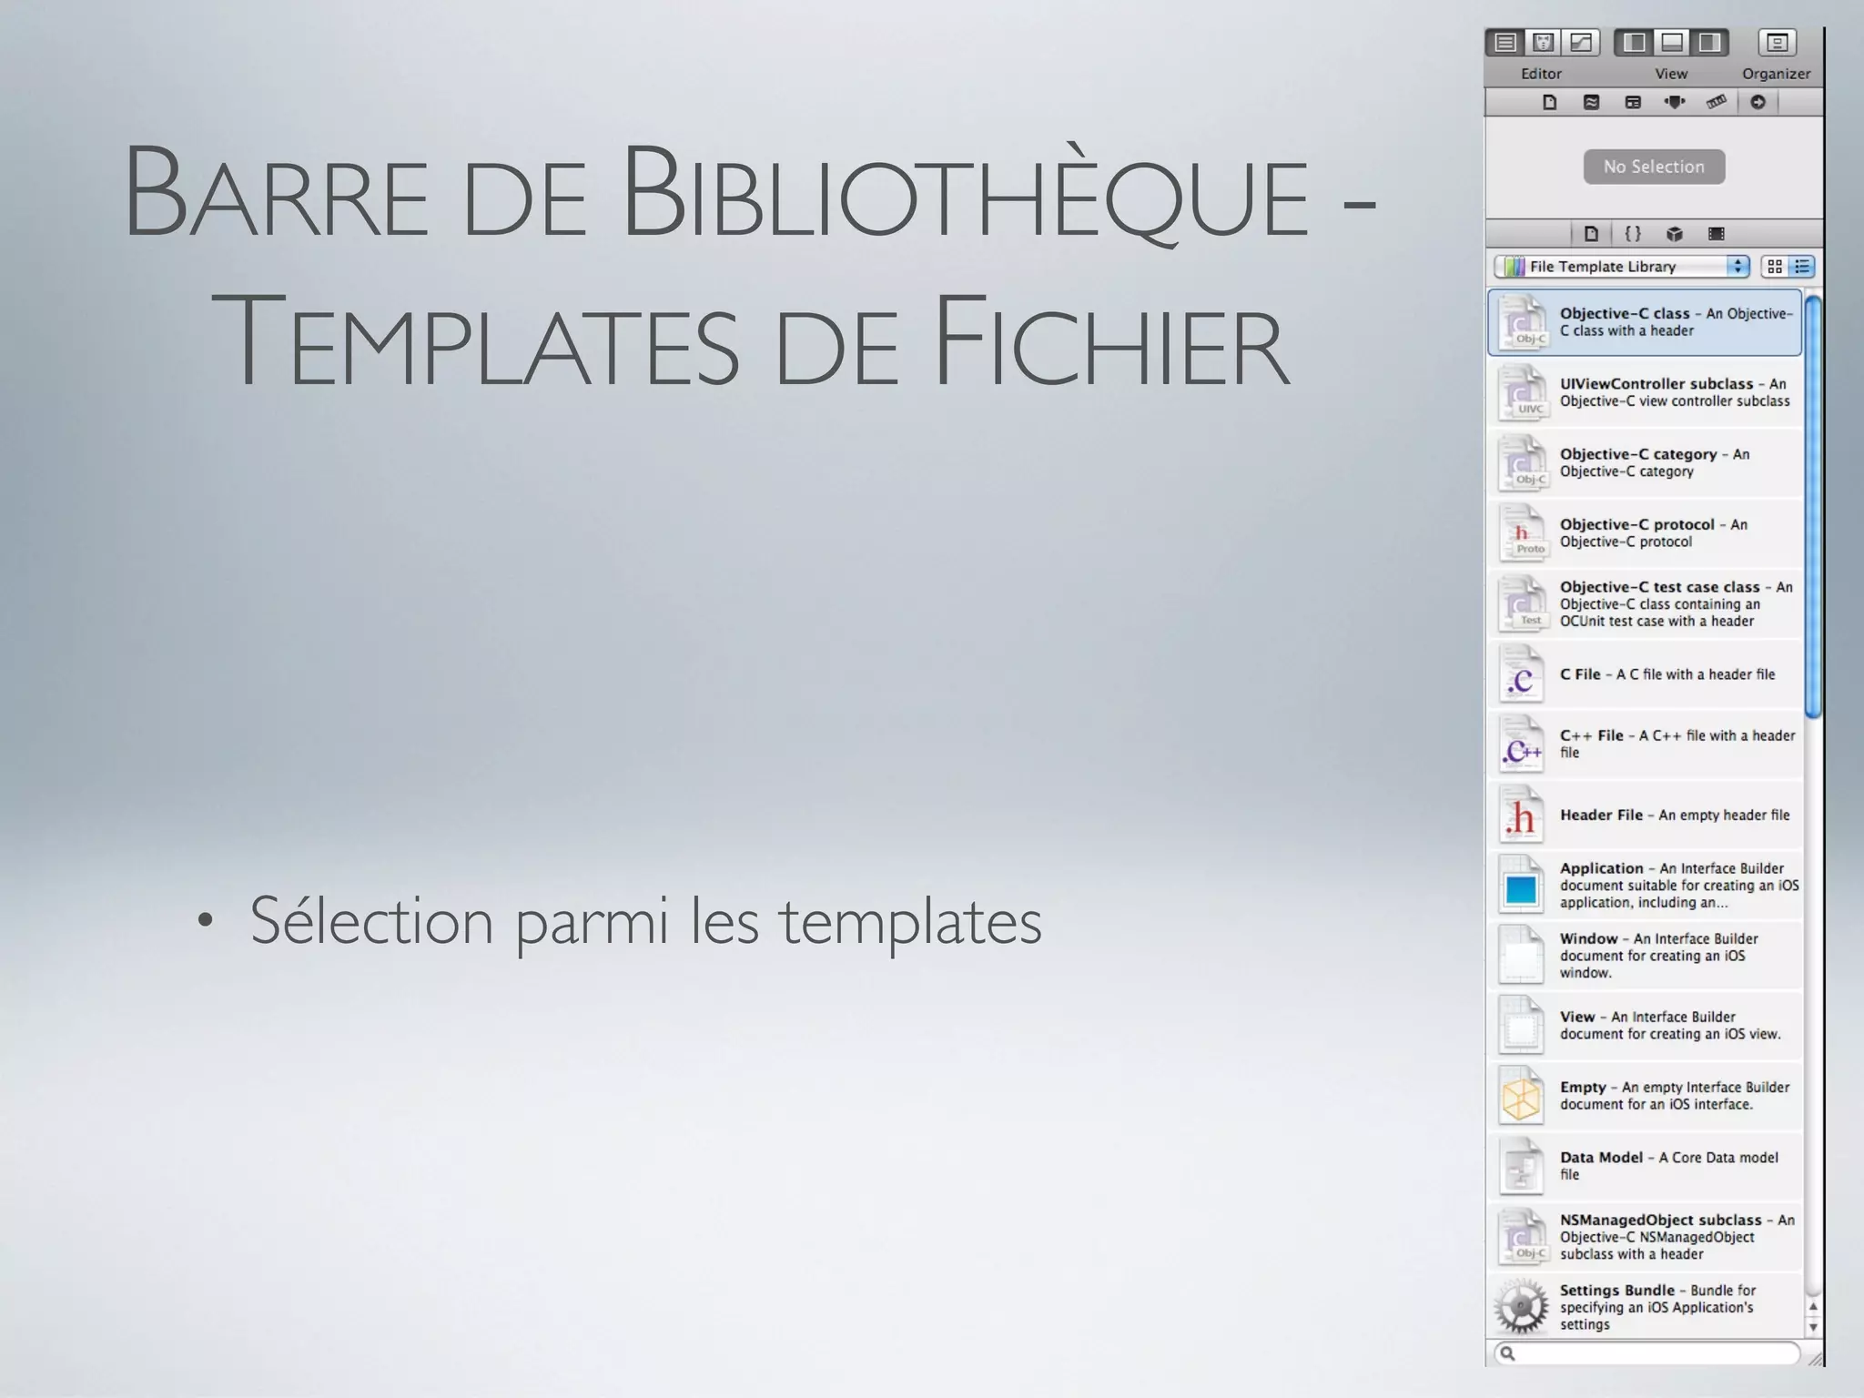Select the Objective-C protocol template icon
The height and width of the screenshot is (1398, 1864).
[1521, 532]
